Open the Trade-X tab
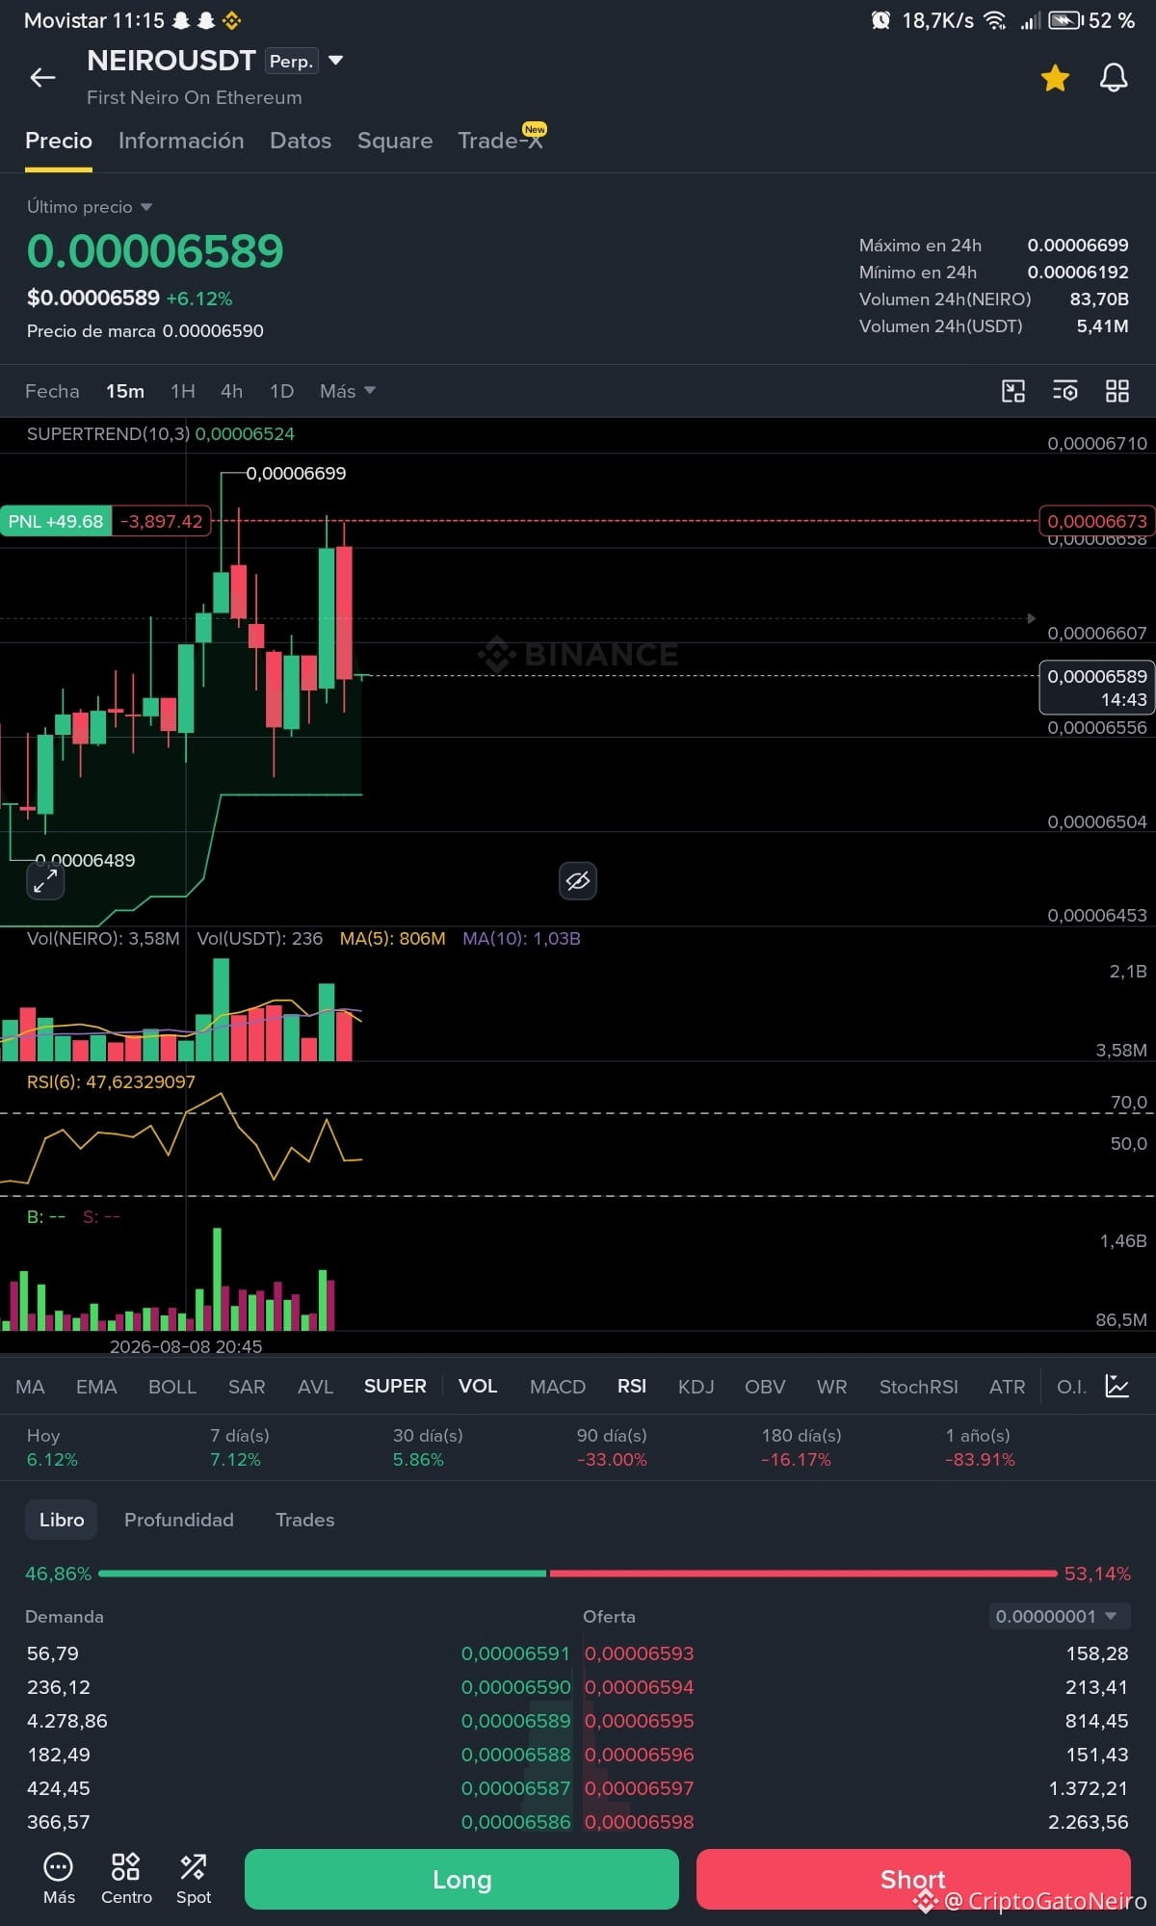Screen dimensions: 1156x1926 (x=501, y=141)
